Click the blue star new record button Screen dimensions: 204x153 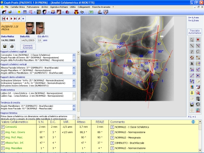coord(23,19)
